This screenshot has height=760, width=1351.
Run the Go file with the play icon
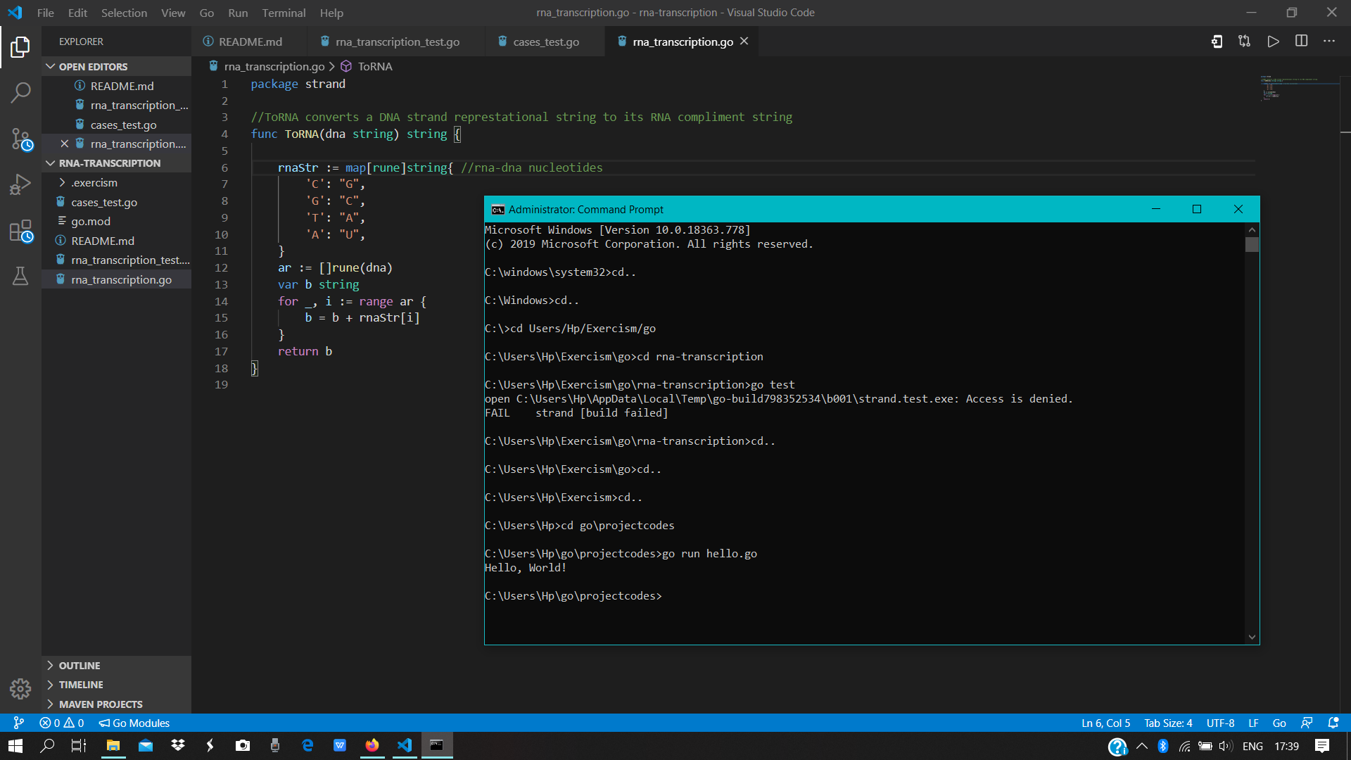pyautogui.click(x=1273, y=42)
